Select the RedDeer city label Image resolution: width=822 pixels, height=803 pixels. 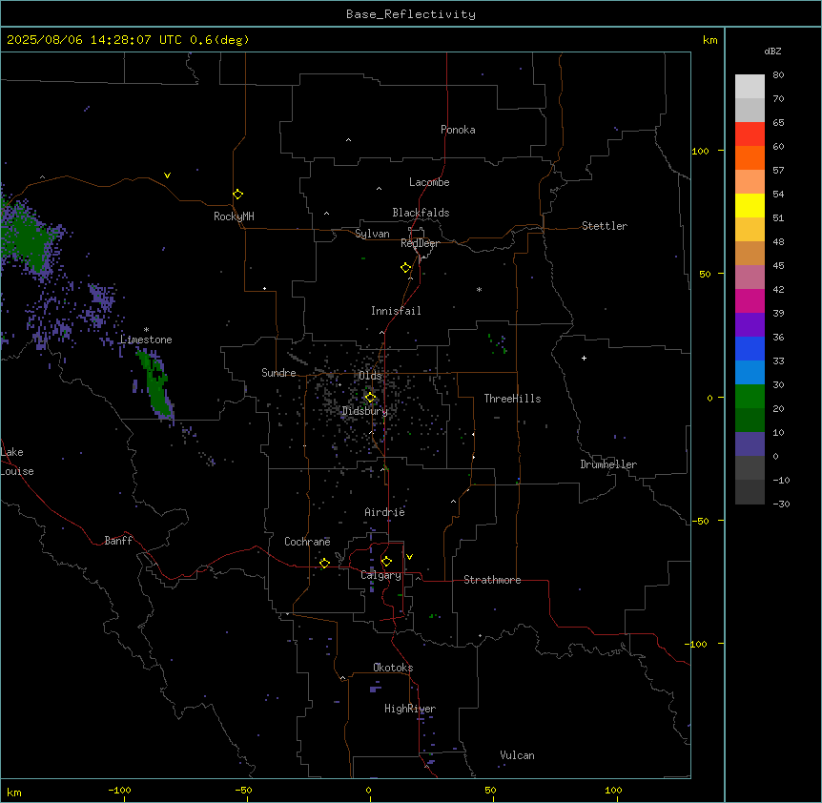(420, 243)
